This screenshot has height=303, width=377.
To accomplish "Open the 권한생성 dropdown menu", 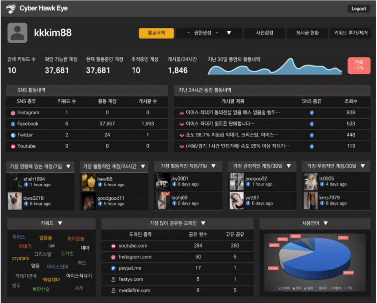I will [x=209, y=33].
